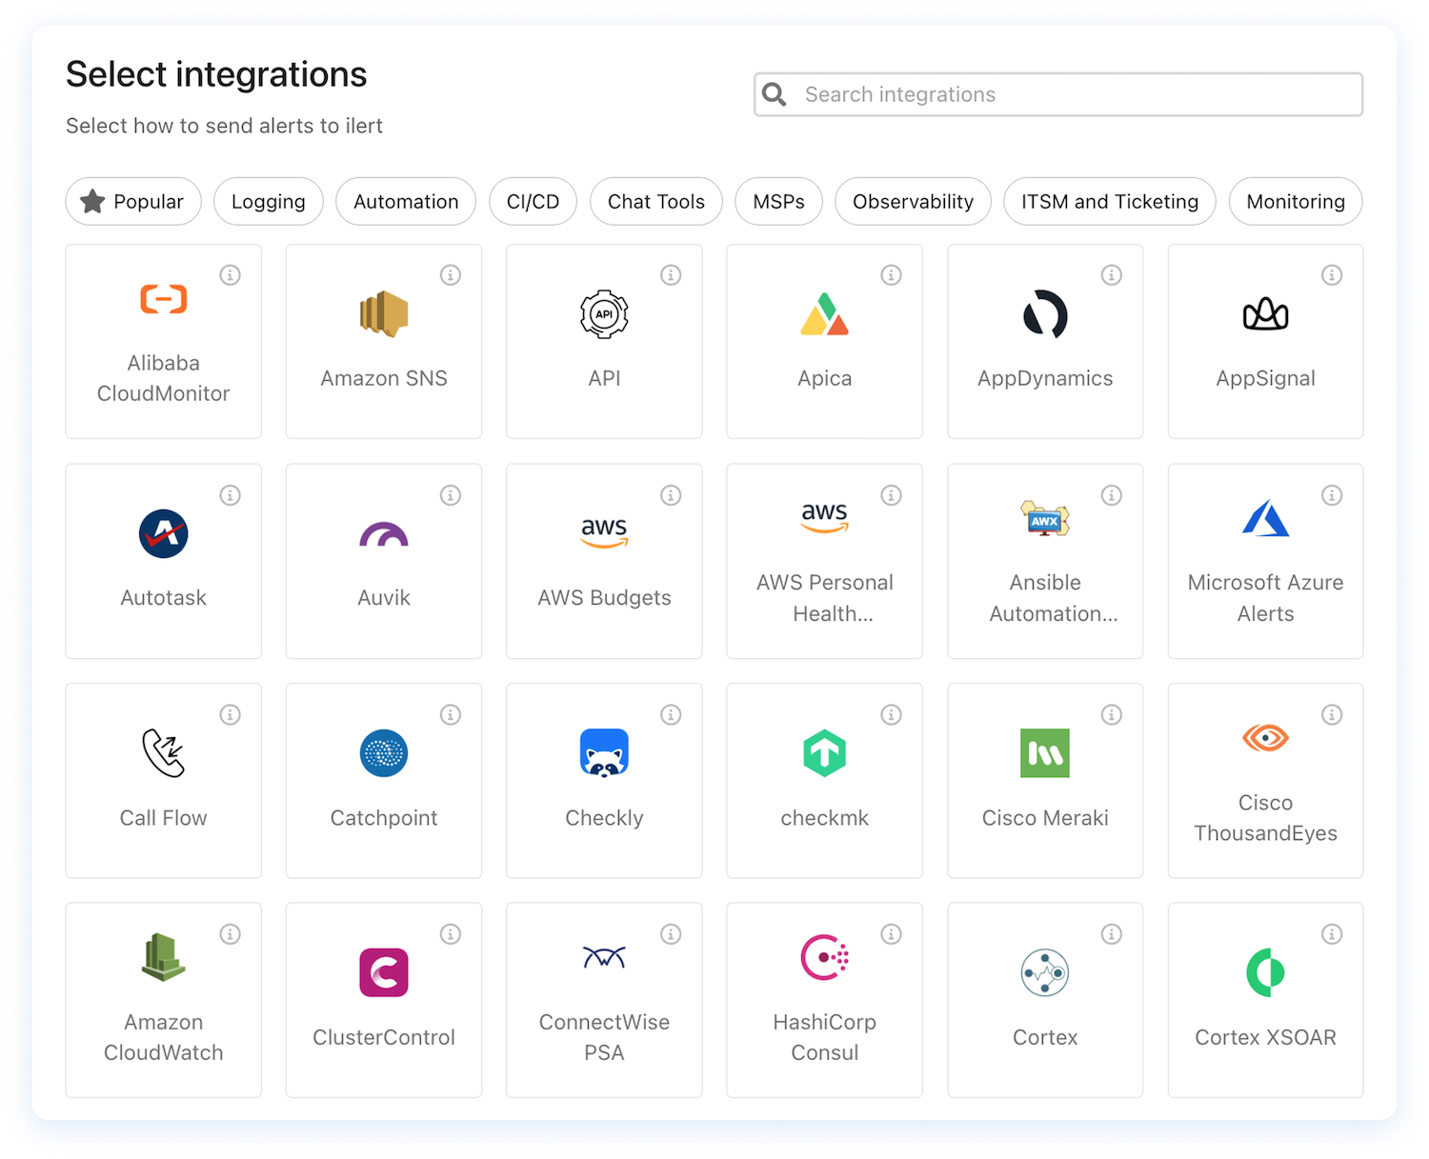Click the search magnifier icon
The width and height of the screenshot is (1429, 1159).
coord(775,94)
